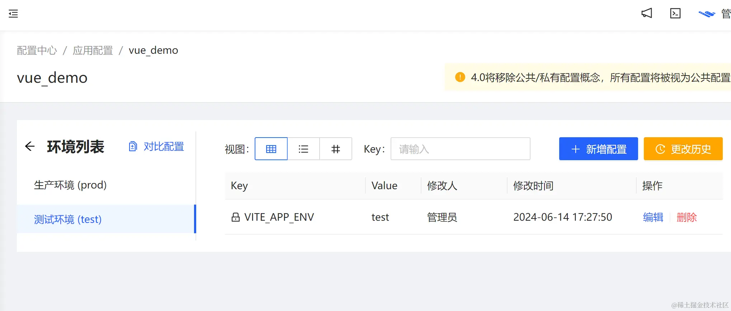
Task: Click 新增配置 button
Action: pyautogui.click(x=599, y=149)
